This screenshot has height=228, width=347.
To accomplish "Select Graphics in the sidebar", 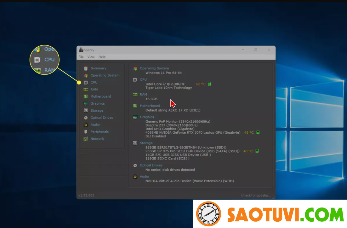I will [97, 103].
